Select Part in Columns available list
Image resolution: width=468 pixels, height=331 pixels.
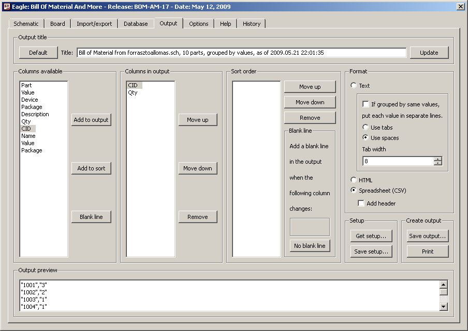coord(26,85)
